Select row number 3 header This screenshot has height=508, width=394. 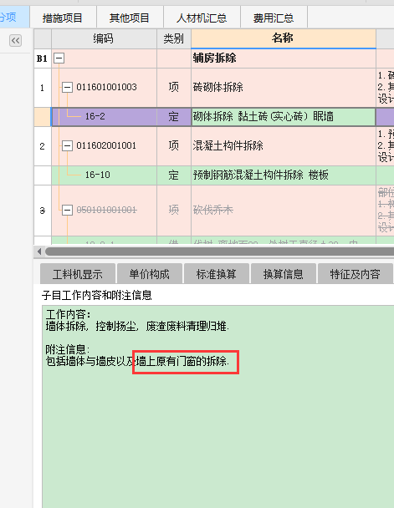(x=43, y=211)
